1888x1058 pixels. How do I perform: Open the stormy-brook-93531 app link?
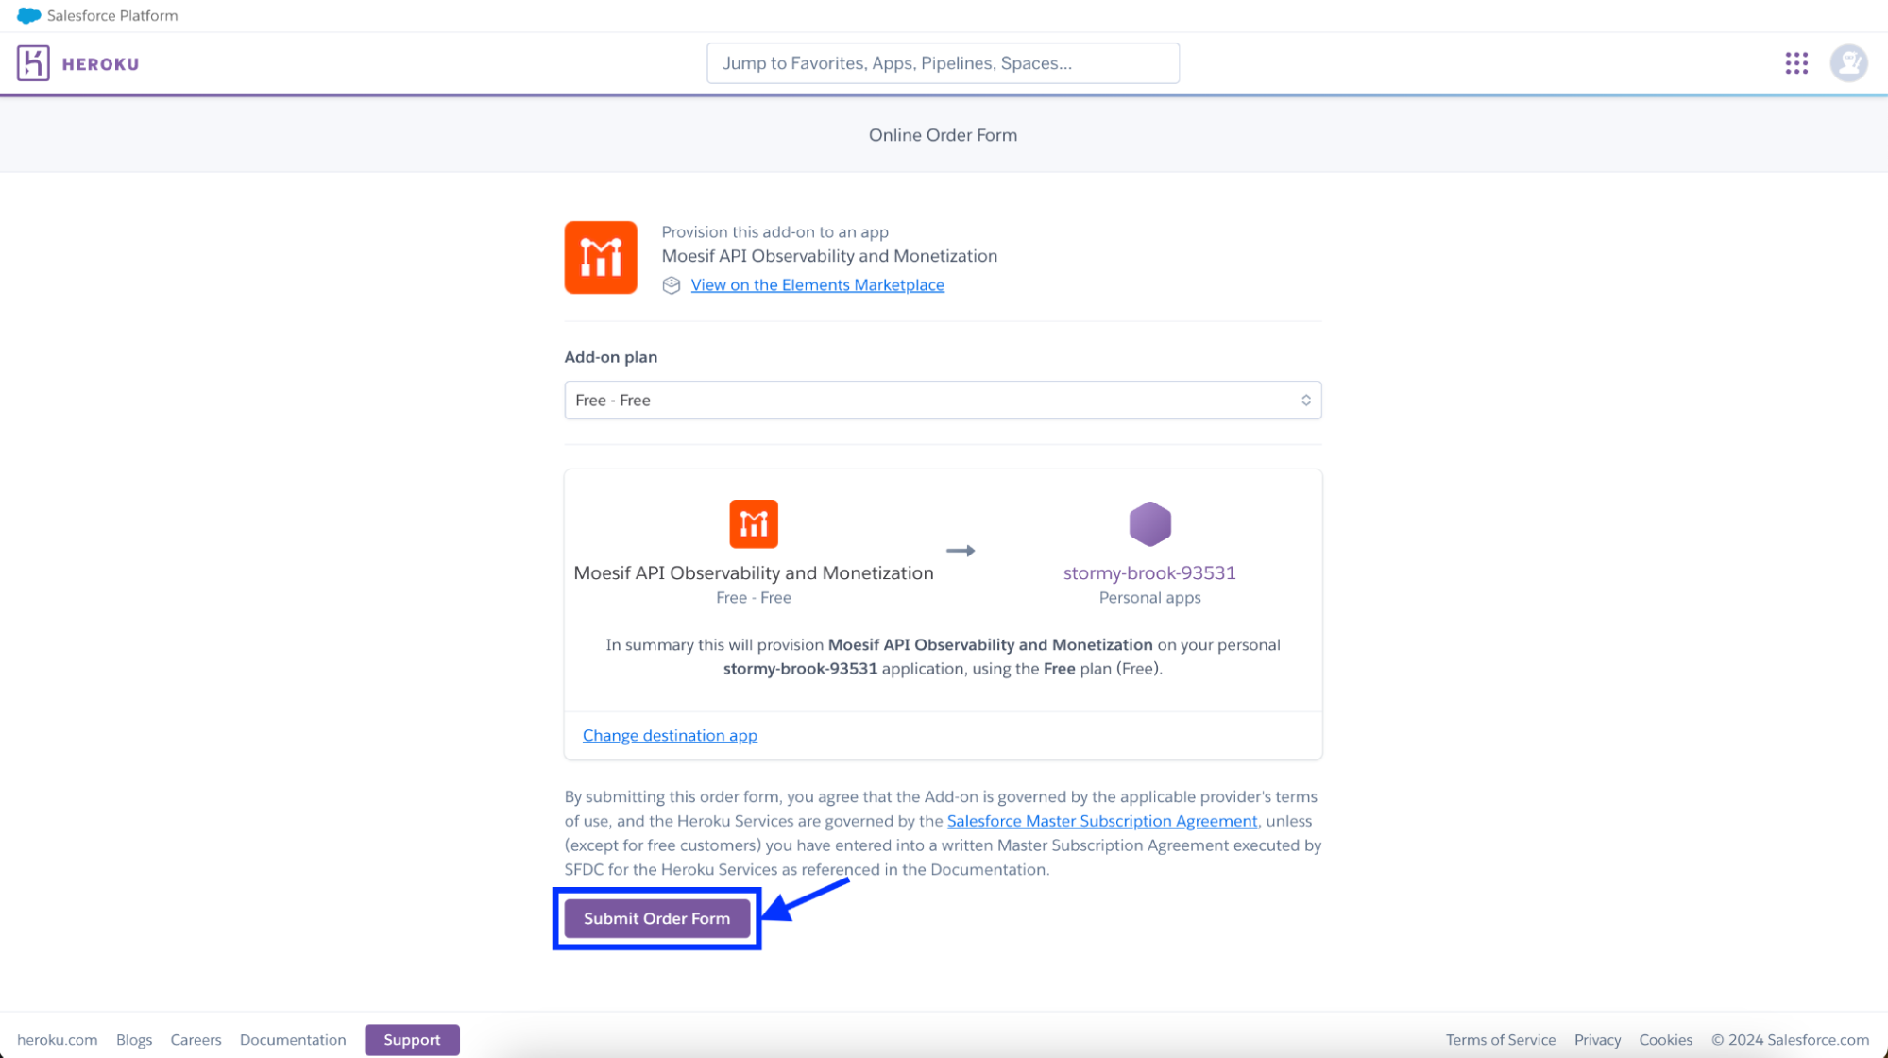point(1148,572)
